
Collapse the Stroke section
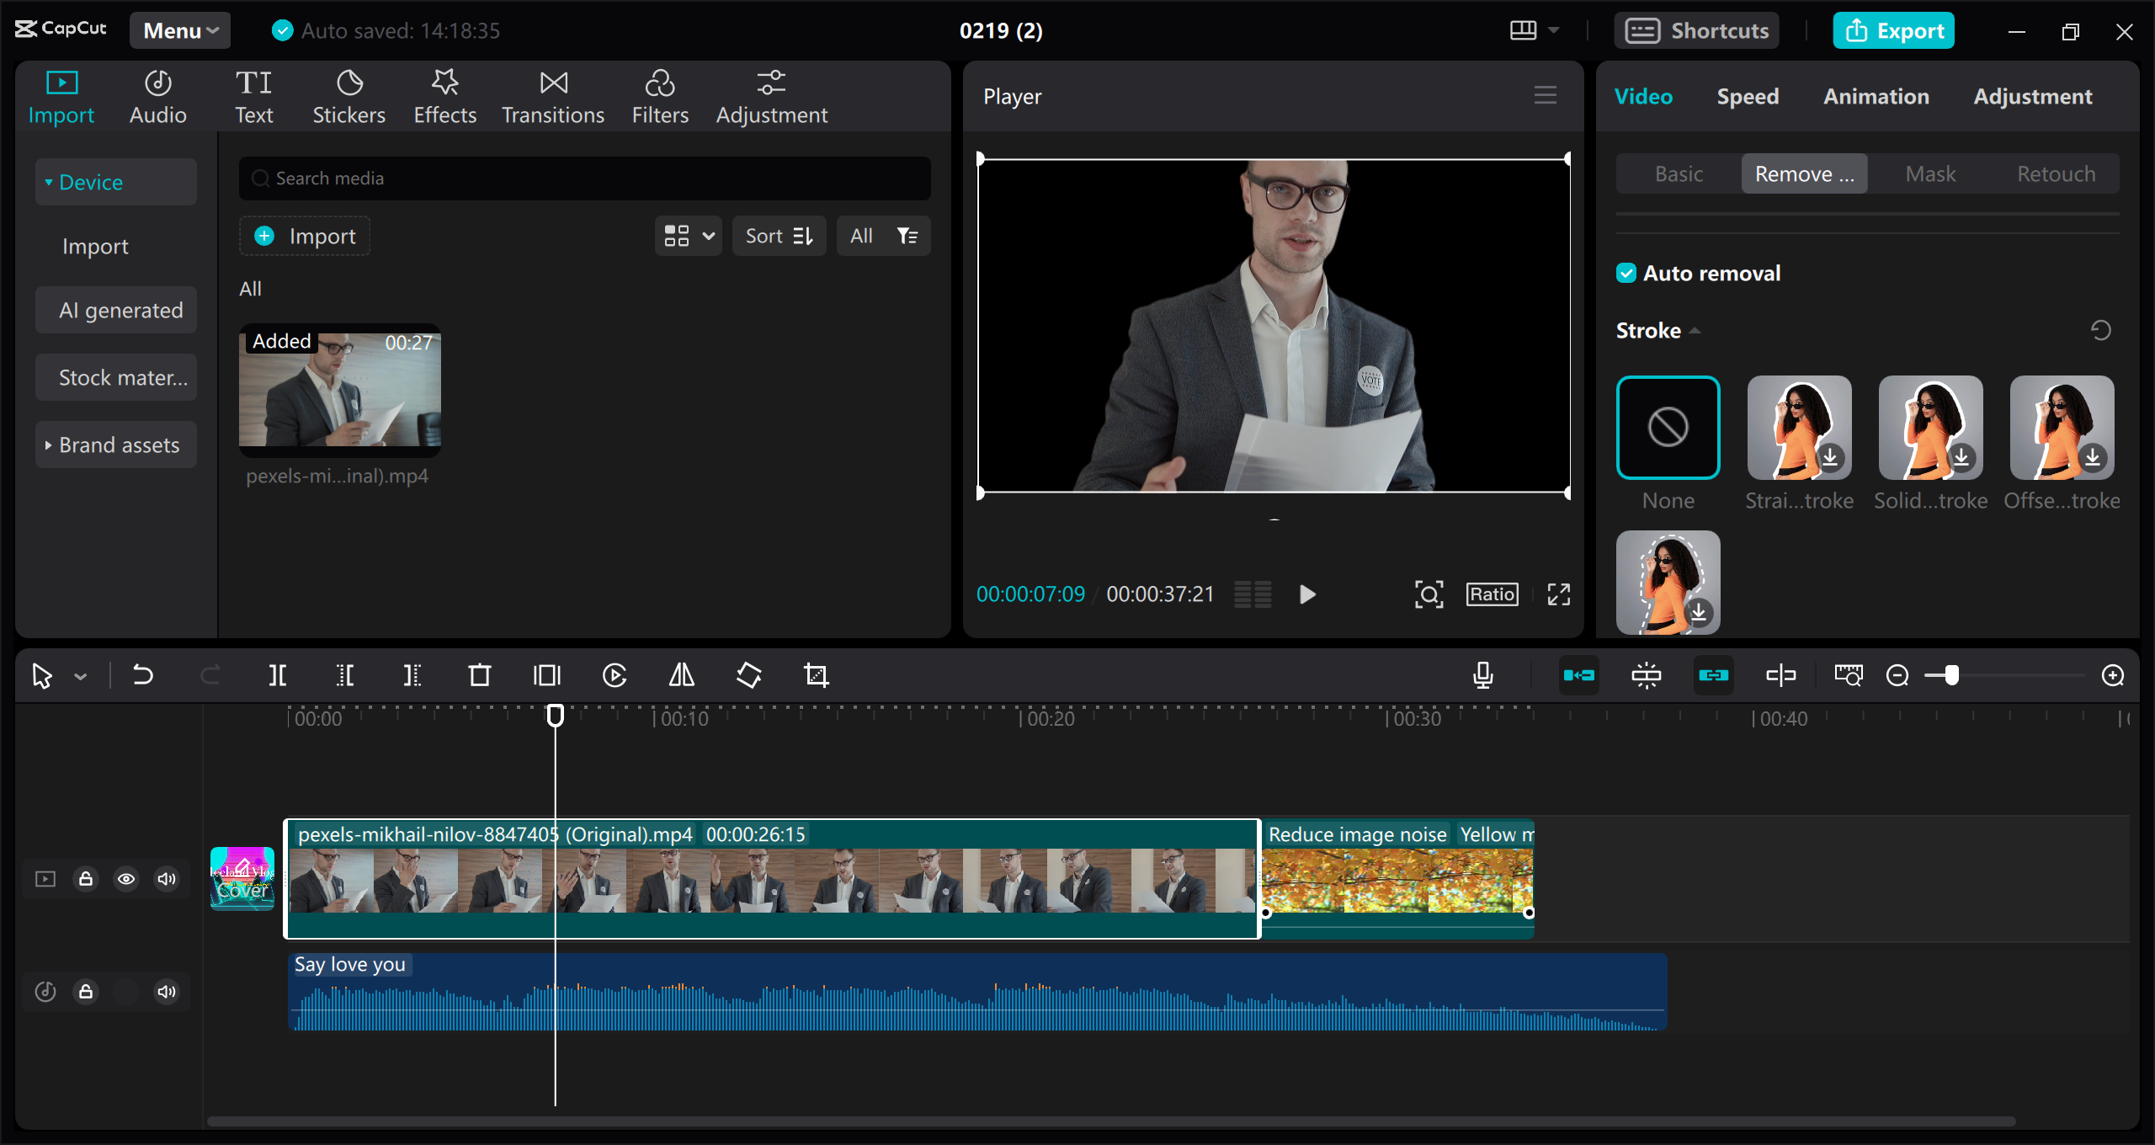[x=1696, y=330]
